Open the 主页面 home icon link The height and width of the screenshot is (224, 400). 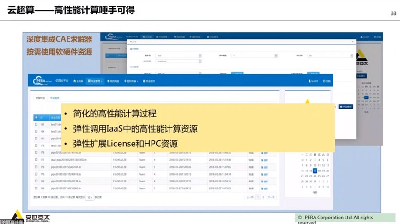[x=77, y=81]
